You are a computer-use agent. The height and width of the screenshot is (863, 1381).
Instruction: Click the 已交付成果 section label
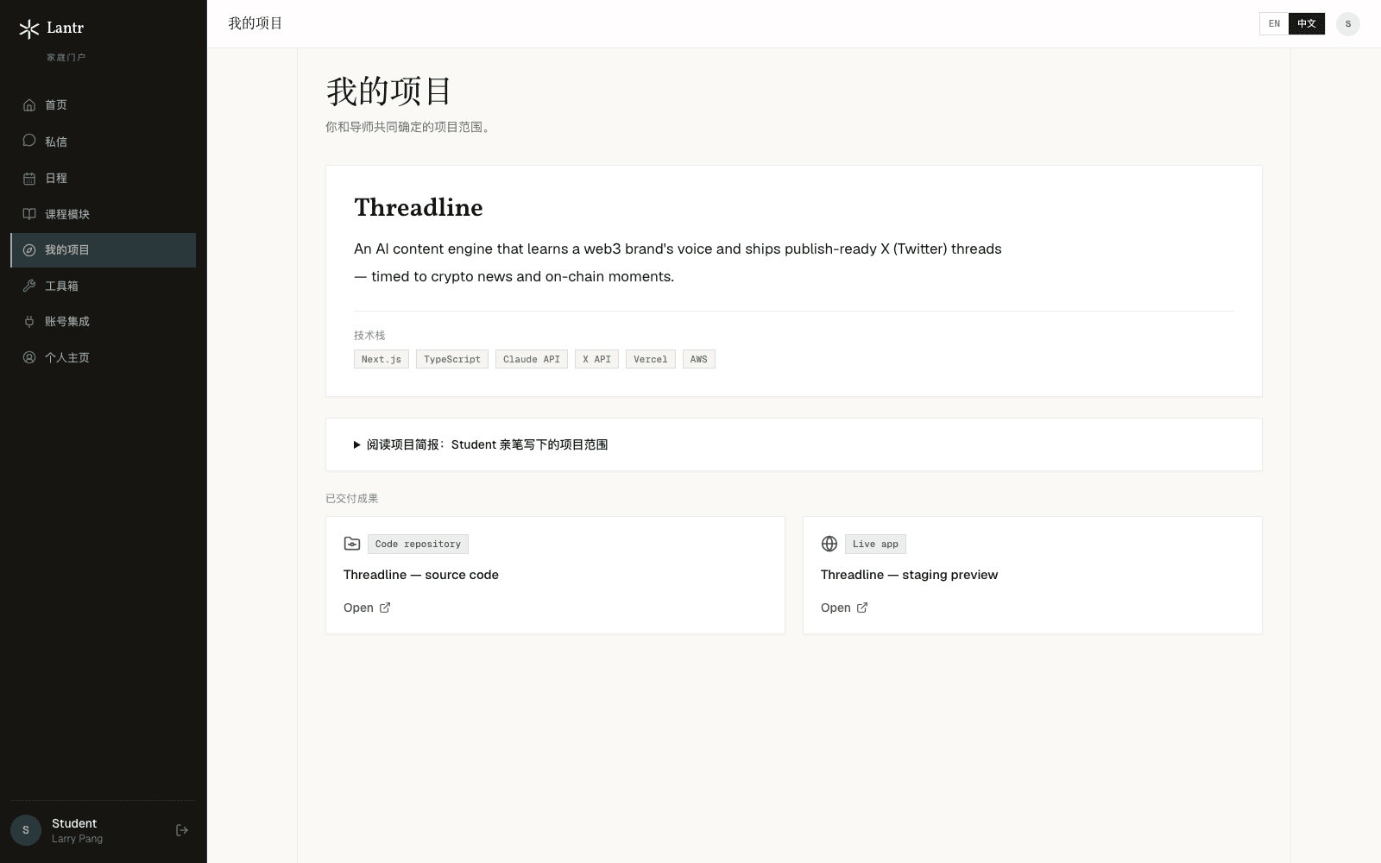tap(352, 498)
